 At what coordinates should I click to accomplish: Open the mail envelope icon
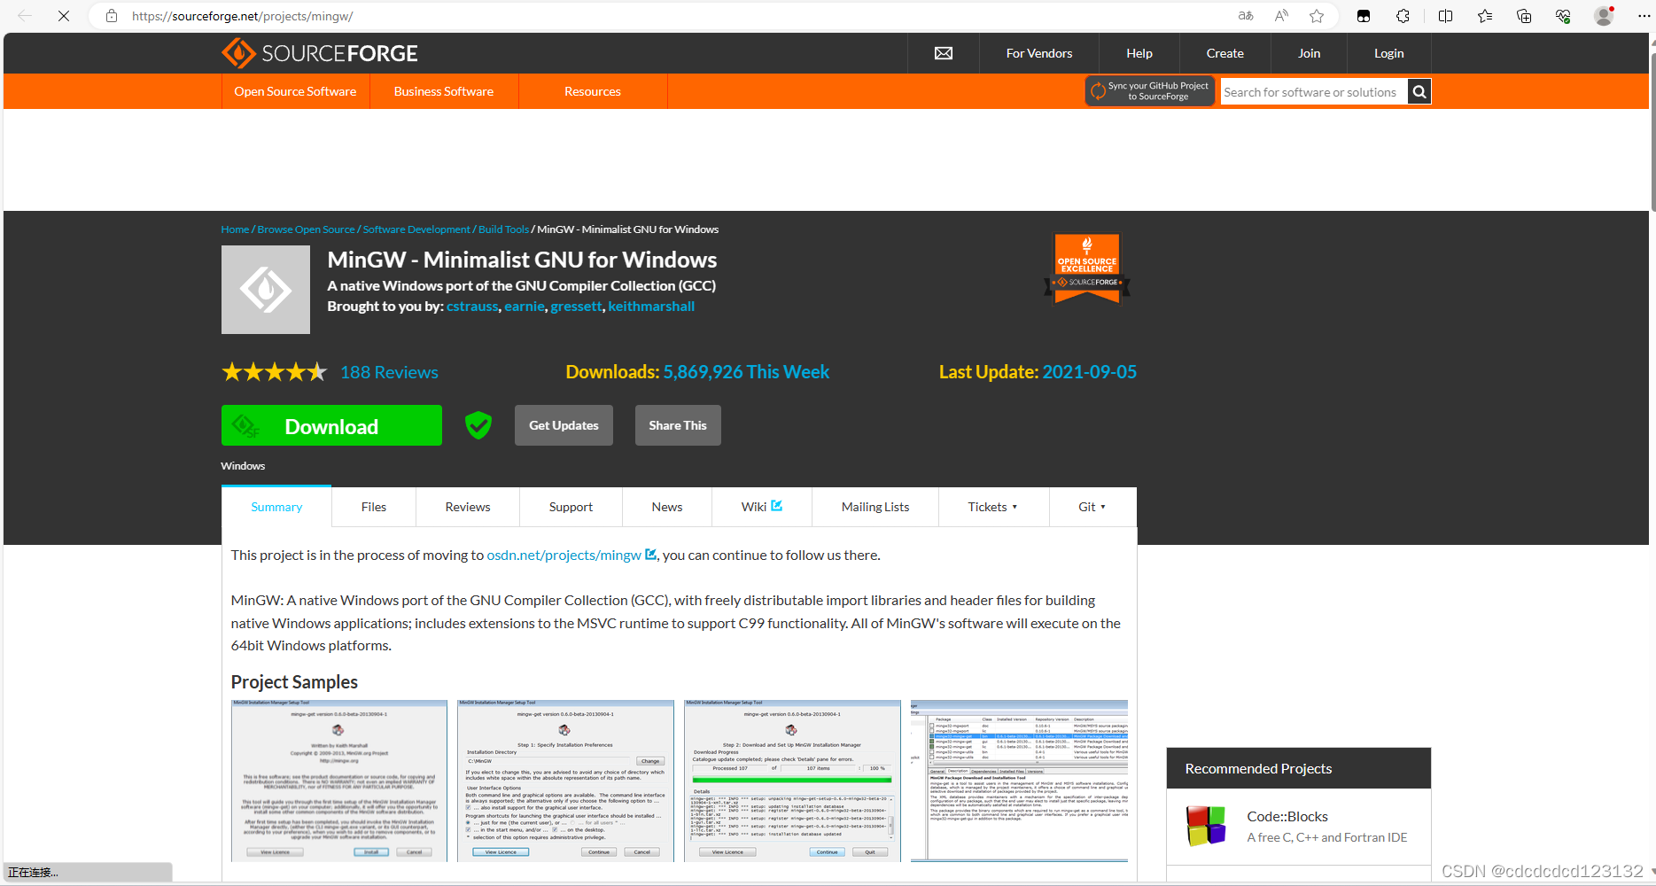[944, 53]
